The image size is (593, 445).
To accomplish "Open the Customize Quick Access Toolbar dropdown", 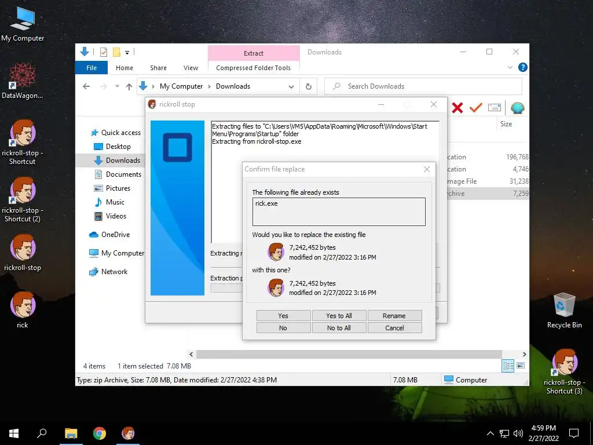I will (127, 53).
